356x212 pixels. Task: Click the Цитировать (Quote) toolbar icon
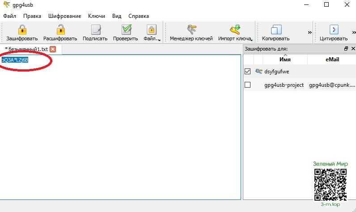click(x=333, y=30)
